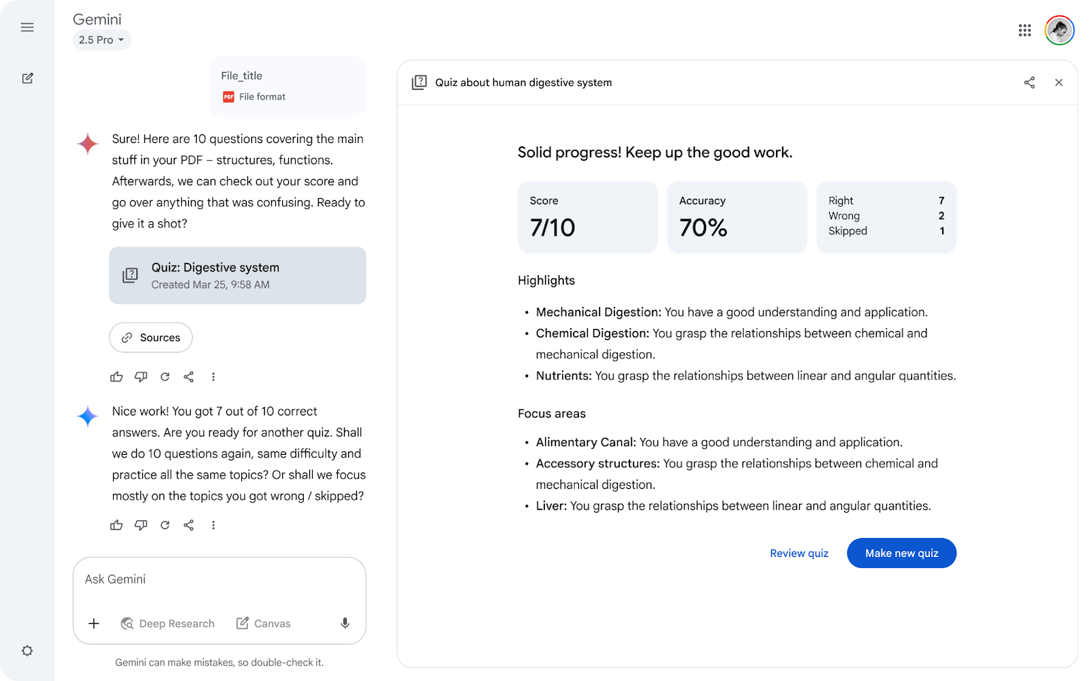Open the Review quiz link

click(x=799, y=553)
